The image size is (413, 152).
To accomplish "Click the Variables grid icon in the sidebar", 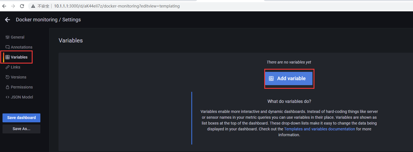I will pyautogui.click(x=8, y=57).
